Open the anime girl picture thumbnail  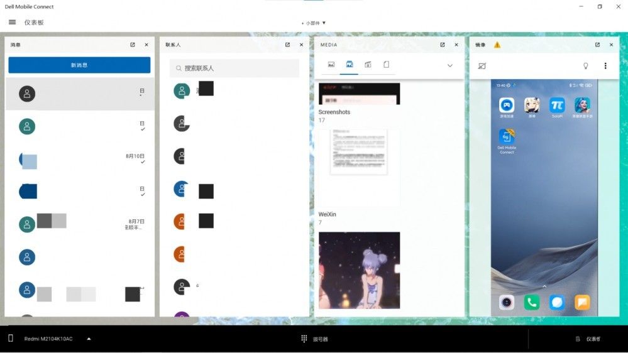click(359, 271)
